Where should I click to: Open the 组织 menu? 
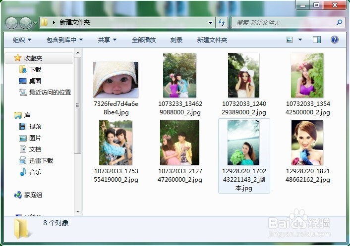22,40
